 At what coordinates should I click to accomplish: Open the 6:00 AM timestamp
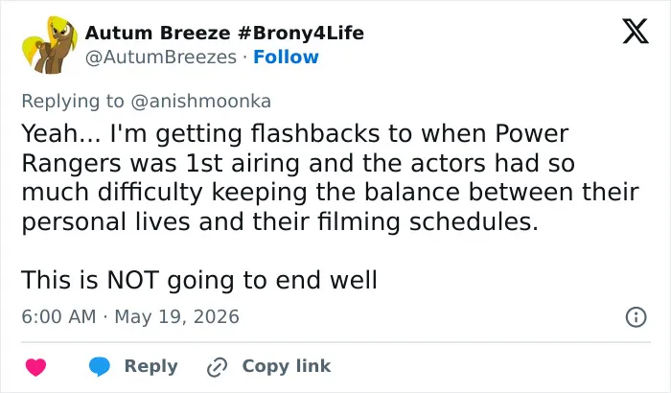[58, 317]
